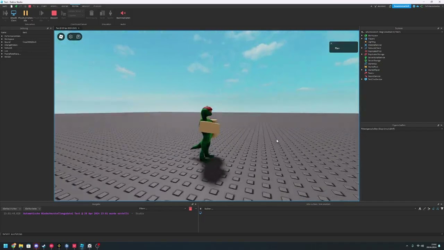Viewport: 444px width, 250px height.
Task: Open Google Chrome from the taskbar
Action: [13, 246]
